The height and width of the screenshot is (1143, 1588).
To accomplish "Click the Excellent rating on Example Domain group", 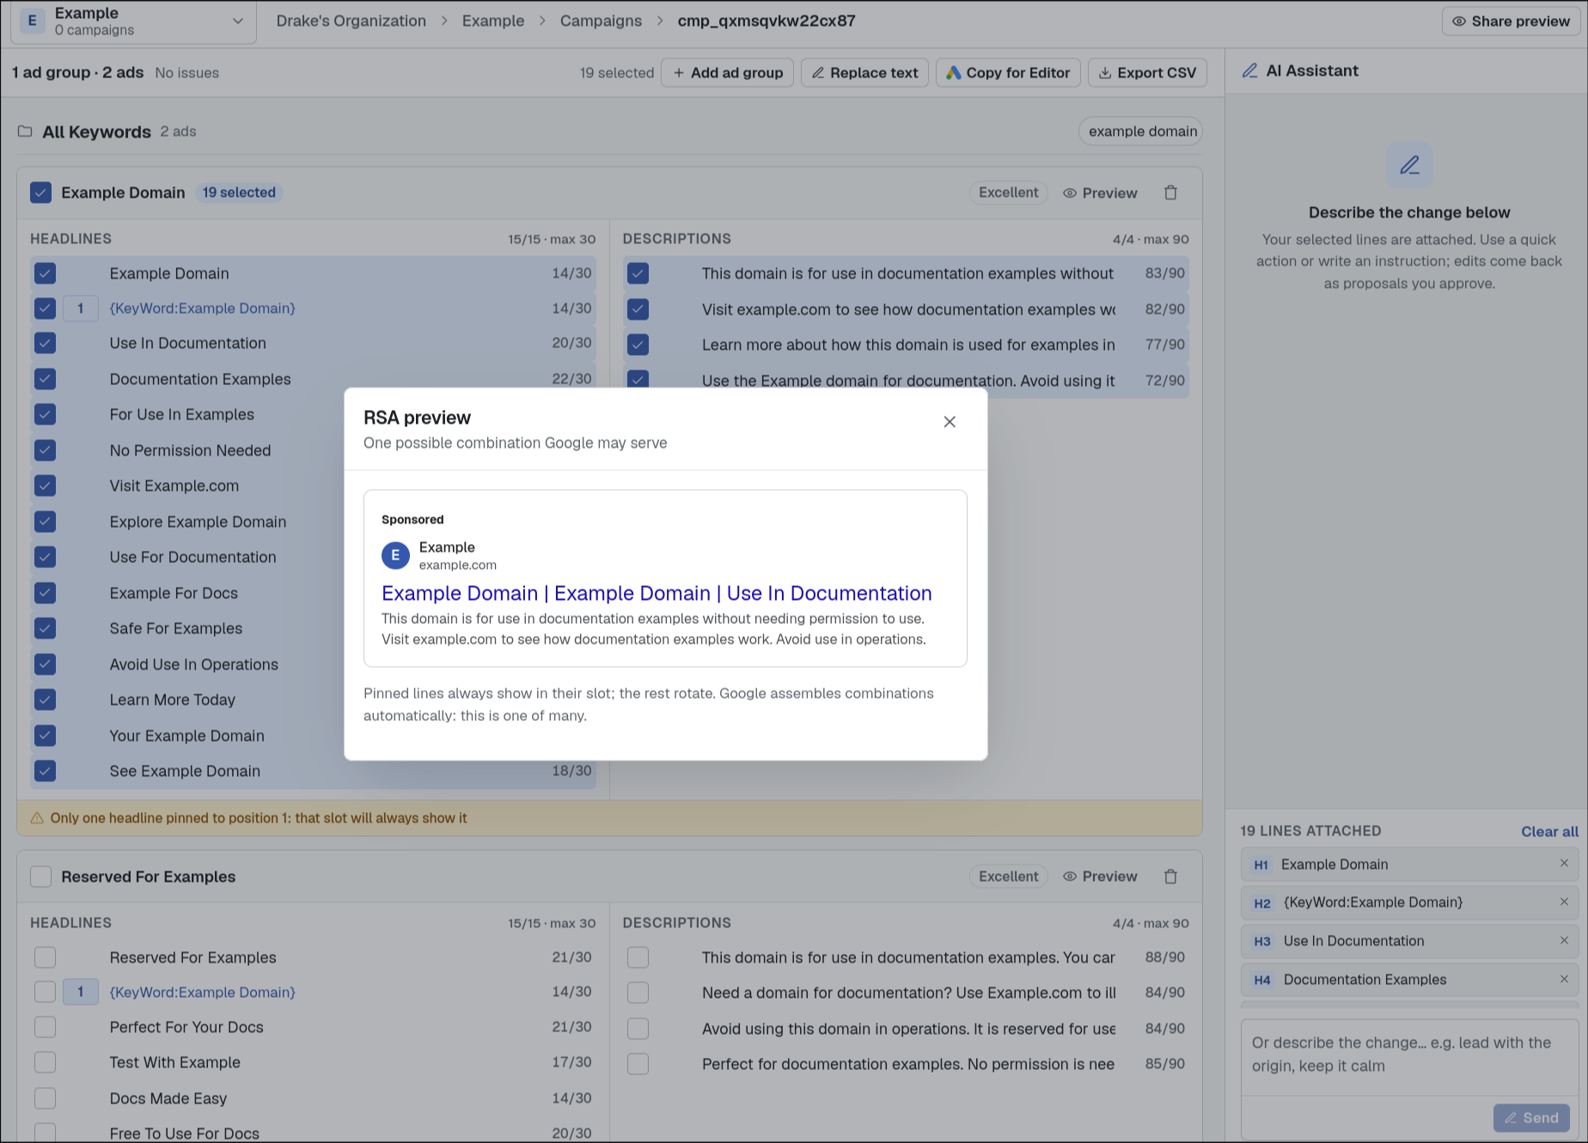I will [x=1008, y=193].
